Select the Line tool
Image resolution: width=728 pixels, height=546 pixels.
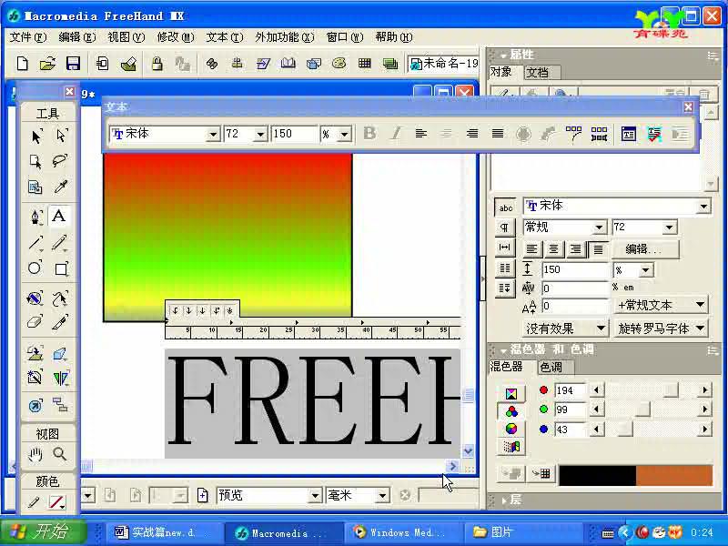point(35,242)
